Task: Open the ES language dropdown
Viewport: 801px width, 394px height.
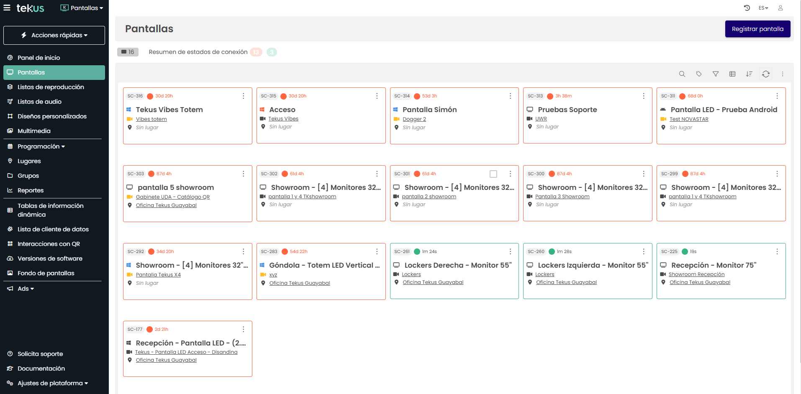Action: coord(763,8)
